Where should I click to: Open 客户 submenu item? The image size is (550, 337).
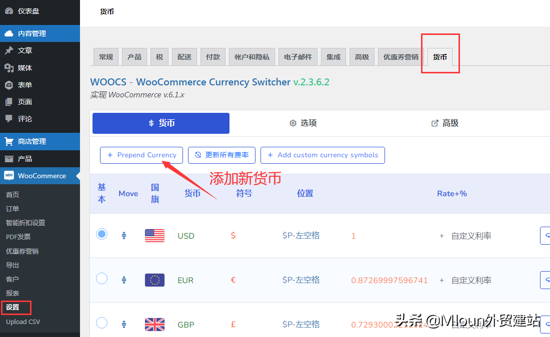(12, 279)
